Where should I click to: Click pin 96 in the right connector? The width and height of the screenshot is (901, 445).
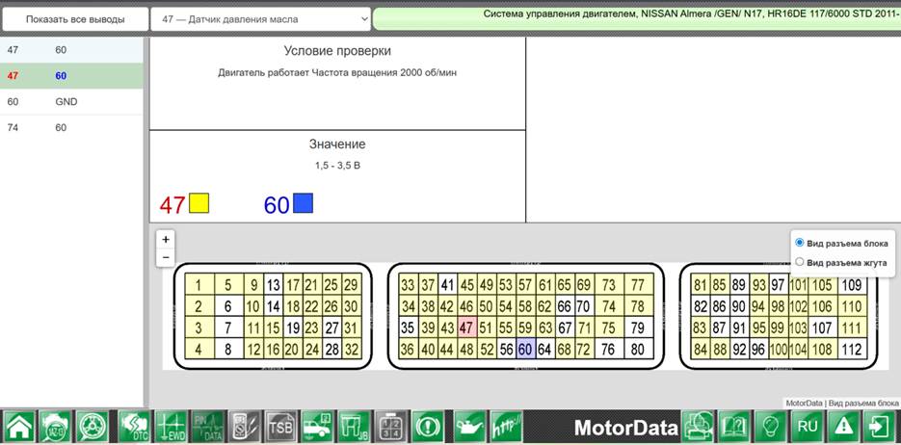point(758,349)
